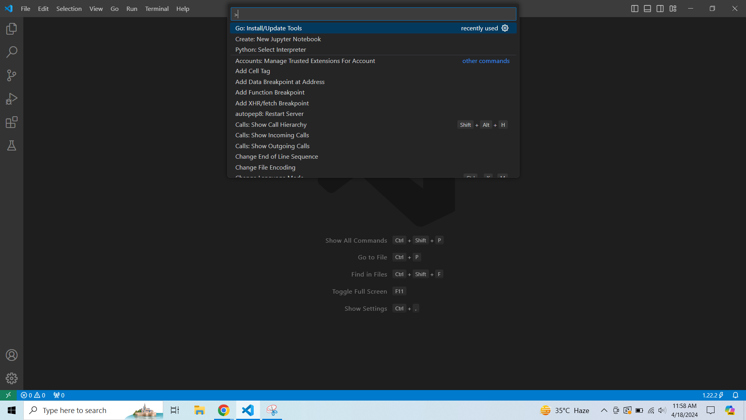Open the Extensions view
This screenshot has height=420, width=746.
pos(12,122)
